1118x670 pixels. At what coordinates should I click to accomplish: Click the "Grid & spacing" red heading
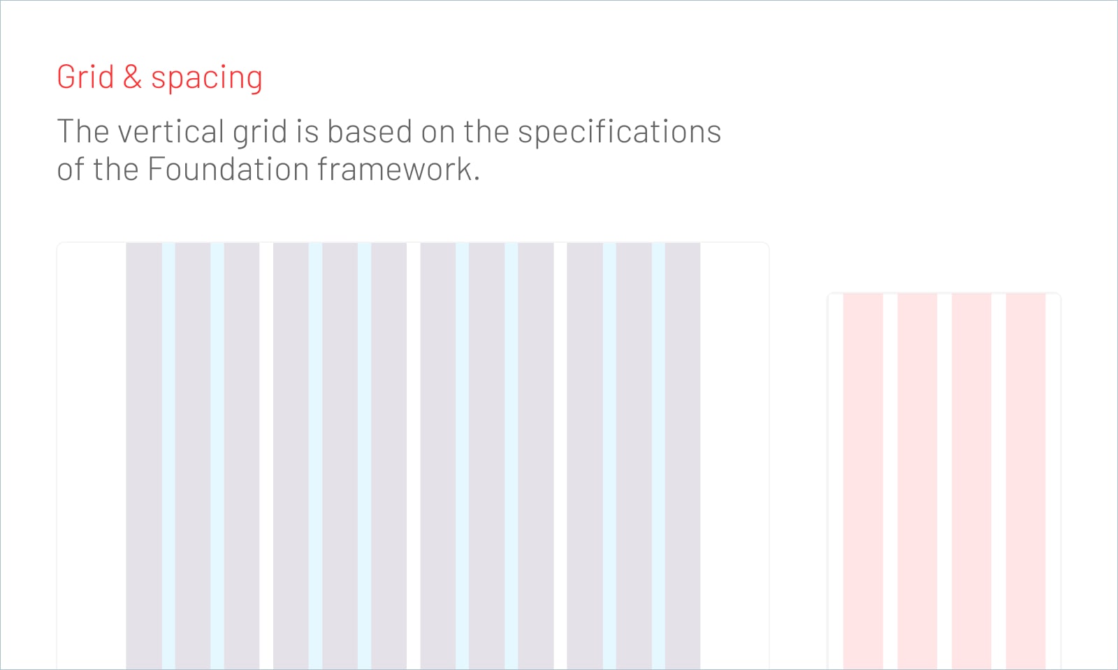pos(159,77)
